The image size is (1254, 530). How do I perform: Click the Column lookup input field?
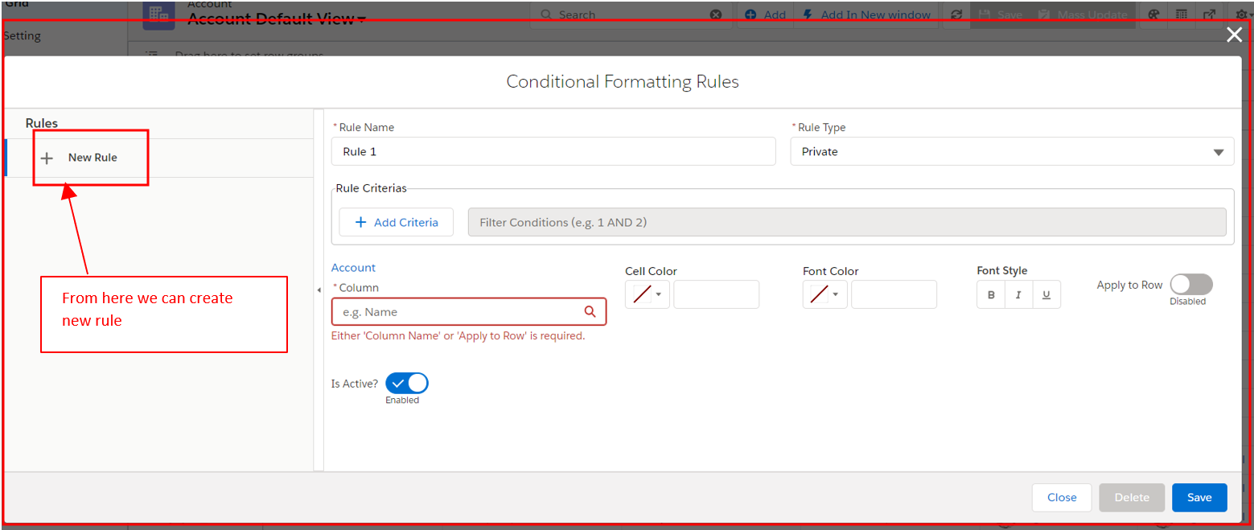[x=458, y=312]
